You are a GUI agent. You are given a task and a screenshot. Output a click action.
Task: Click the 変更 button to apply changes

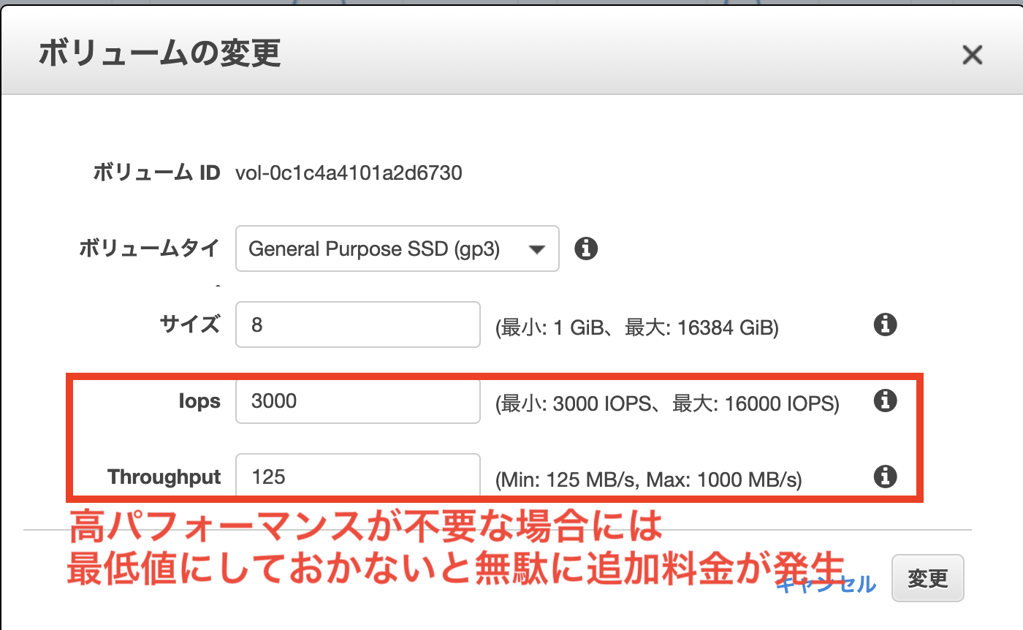[x=927, y=578]
